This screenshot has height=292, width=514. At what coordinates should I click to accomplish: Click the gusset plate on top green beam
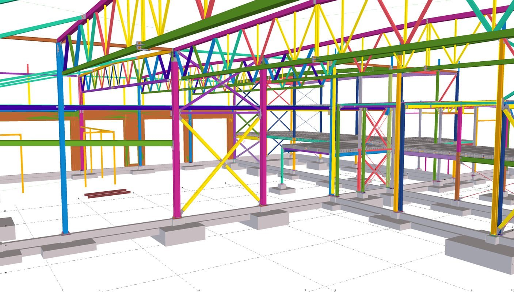pyautogui.click(x=141, y=46)
